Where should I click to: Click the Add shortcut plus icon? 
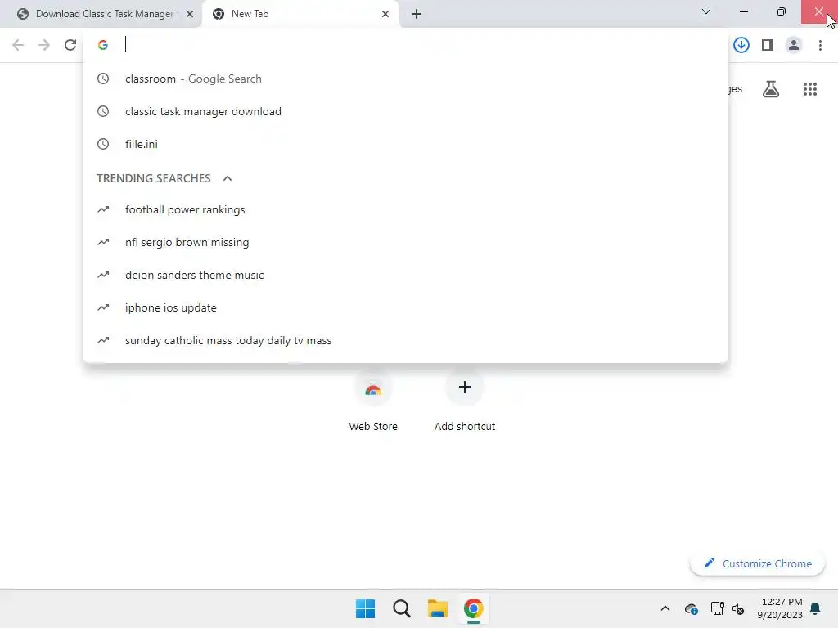465,387
